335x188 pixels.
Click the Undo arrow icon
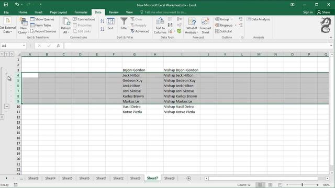click(x=17, y=4)
